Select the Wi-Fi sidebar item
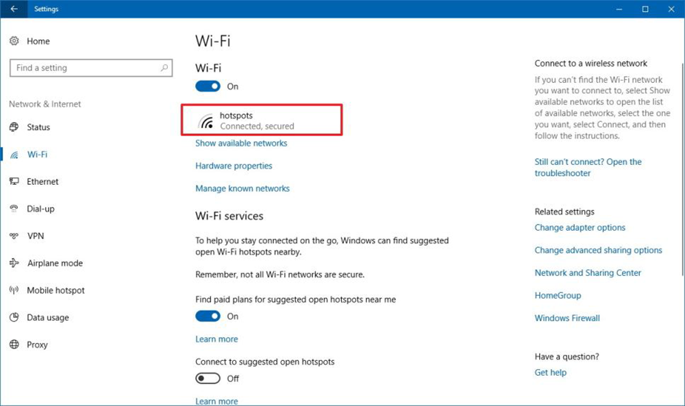Image resolution: width=685 pixels, height=406 pixels. coord(37,155)
